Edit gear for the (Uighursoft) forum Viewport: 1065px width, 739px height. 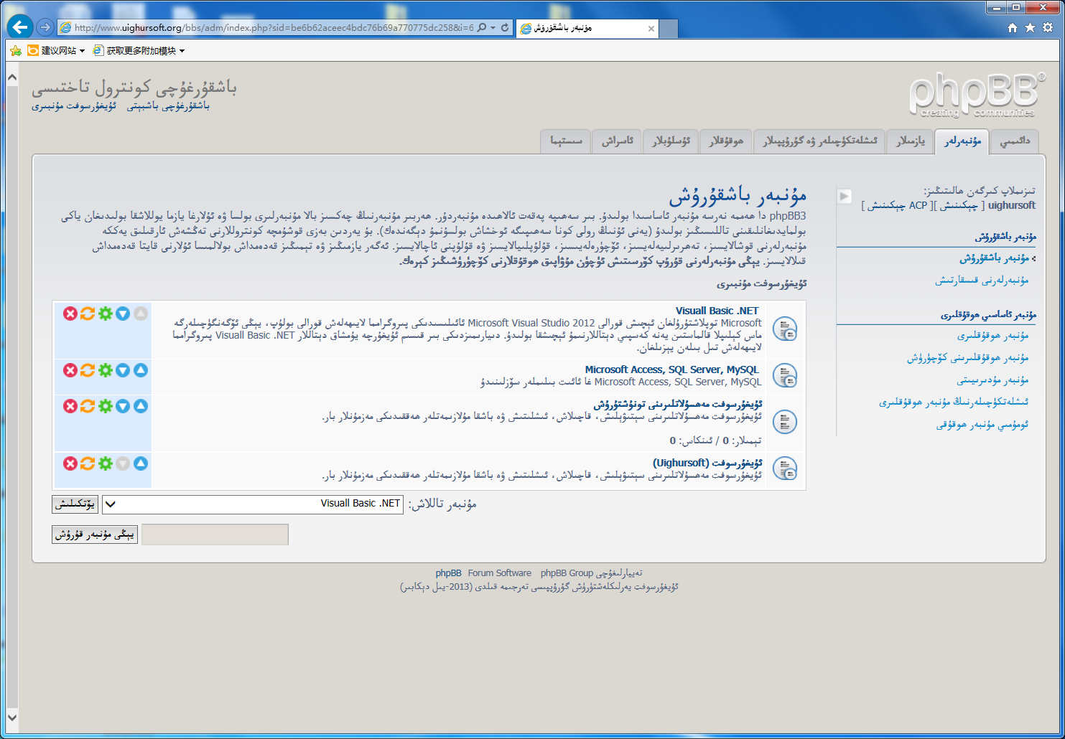(106, 463)
